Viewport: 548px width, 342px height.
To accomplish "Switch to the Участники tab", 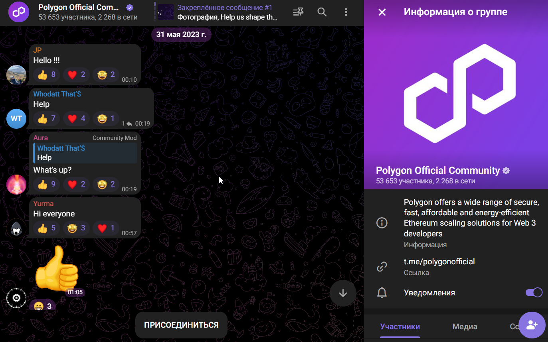I will tap(400, 326).
